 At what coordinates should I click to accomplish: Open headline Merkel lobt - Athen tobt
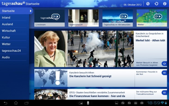pos(150,40)
